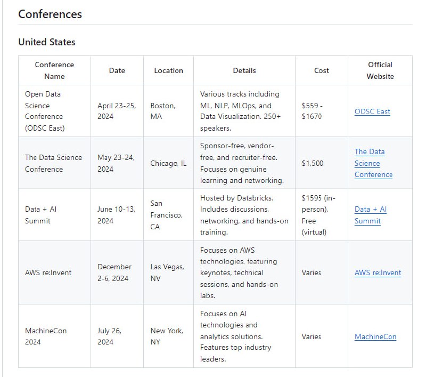Click The Data Science Conference official website link
The image size is (426, 377).
(x=373, y=163)
